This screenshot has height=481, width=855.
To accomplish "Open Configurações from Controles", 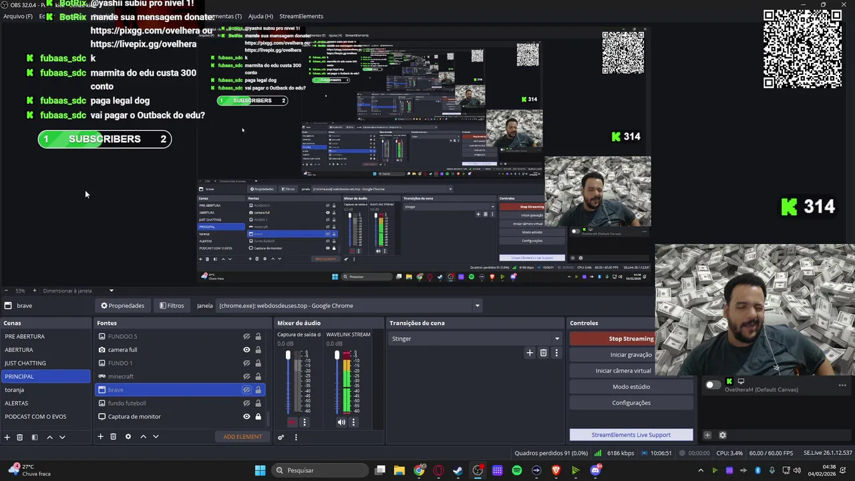I will 631,403.
